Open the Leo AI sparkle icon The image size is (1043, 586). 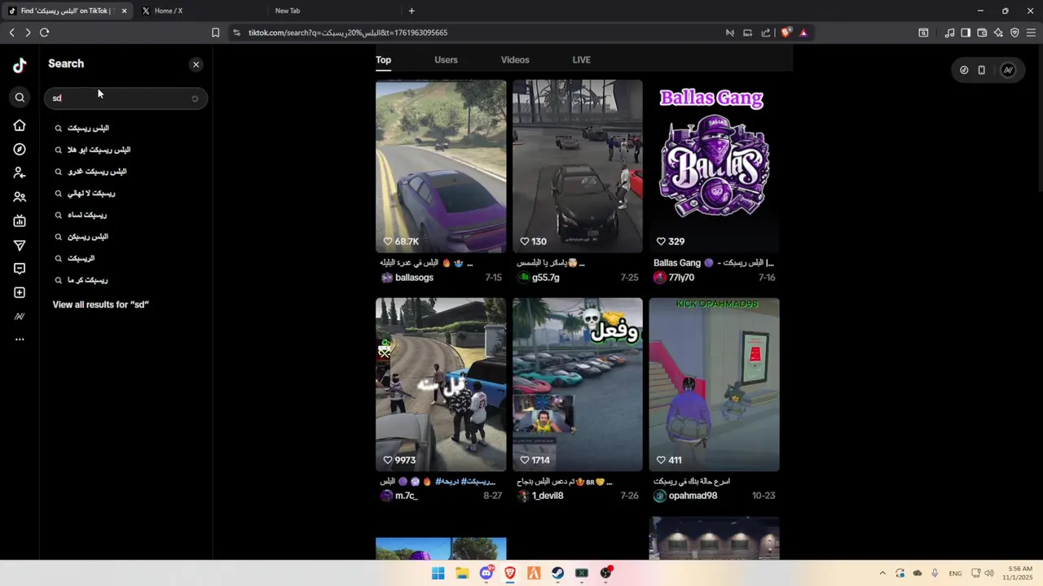coord(998,33)
